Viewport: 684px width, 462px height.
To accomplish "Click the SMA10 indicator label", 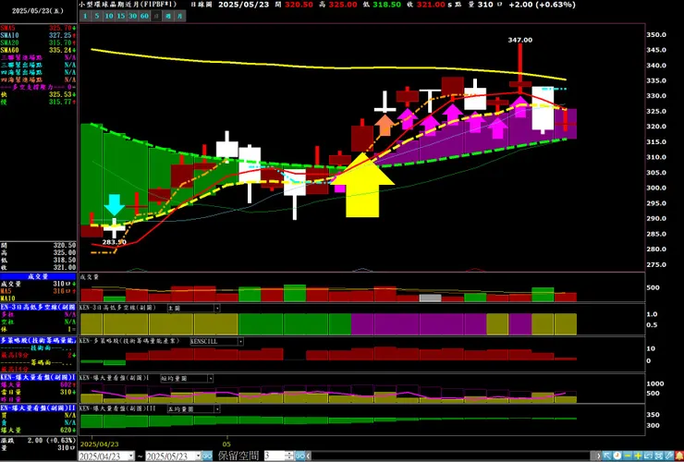I will [x=9, y=35].
